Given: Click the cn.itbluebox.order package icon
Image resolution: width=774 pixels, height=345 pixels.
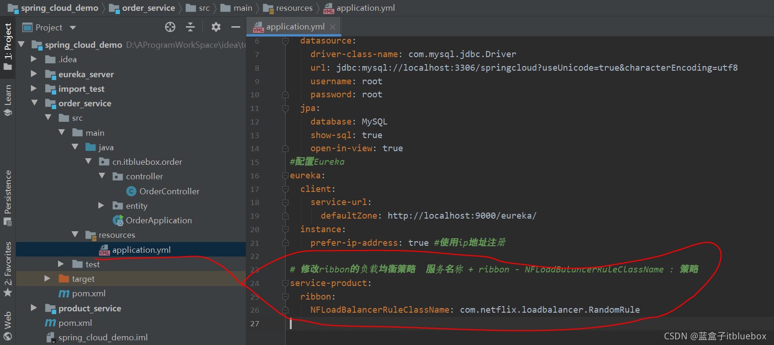Looking at the screenshot, I should click(104, 161).
